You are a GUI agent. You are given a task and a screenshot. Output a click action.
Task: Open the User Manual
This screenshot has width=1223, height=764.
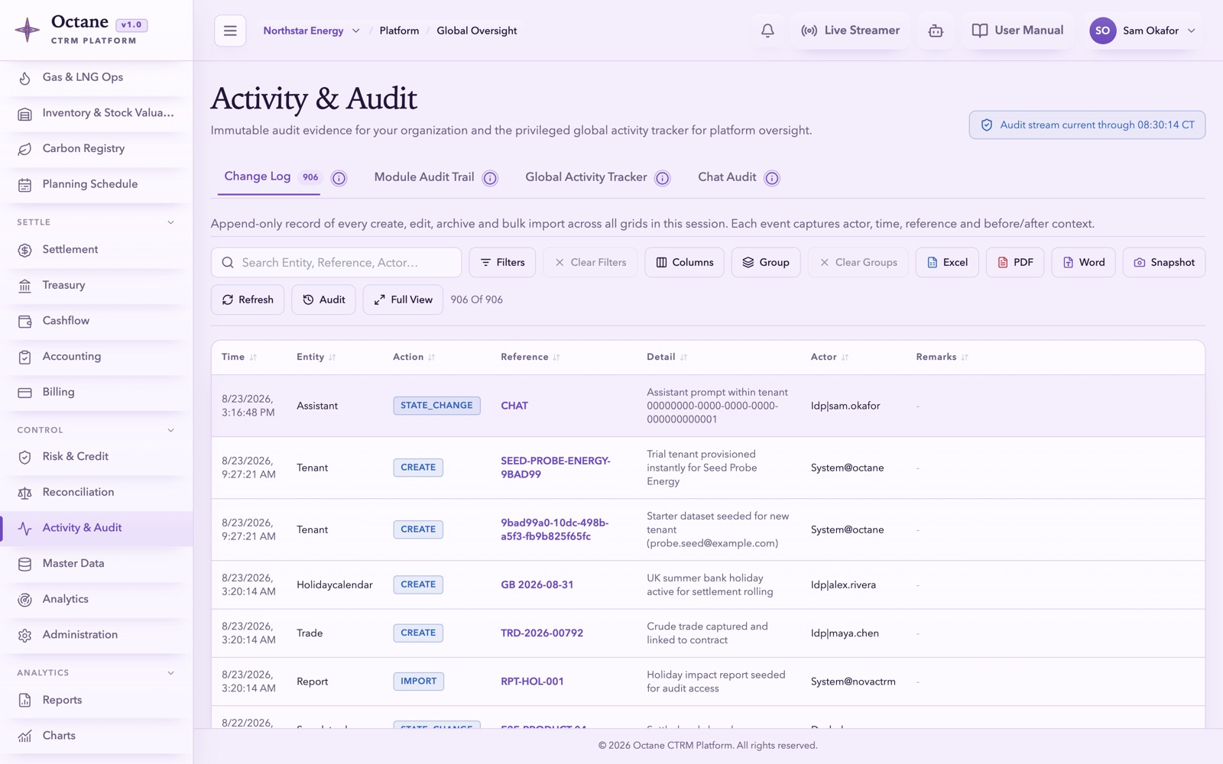pos(1017,31)
